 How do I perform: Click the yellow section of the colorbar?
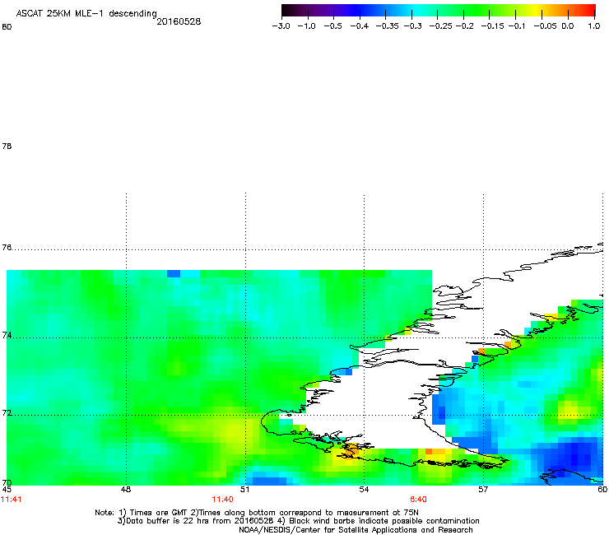pos(535,11)
